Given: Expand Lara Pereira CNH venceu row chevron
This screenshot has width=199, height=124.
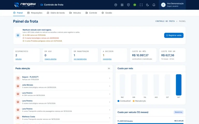Looking at the screenshot, I should (x=110, y=94).
